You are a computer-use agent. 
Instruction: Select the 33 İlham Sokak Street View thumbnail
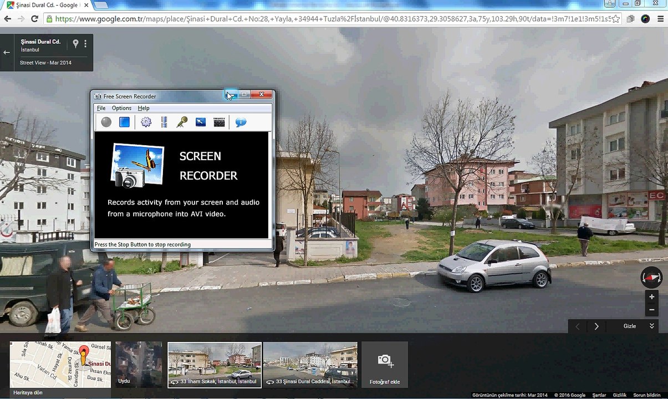pyautogui.click(x=215, y=365)
